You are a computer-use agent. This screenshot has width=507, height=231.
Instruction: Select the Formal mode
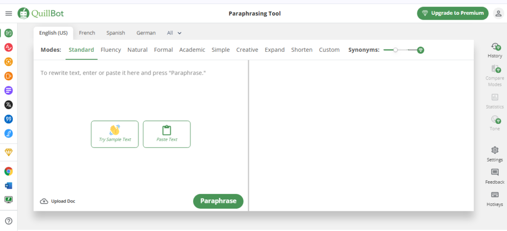(163, 50)
